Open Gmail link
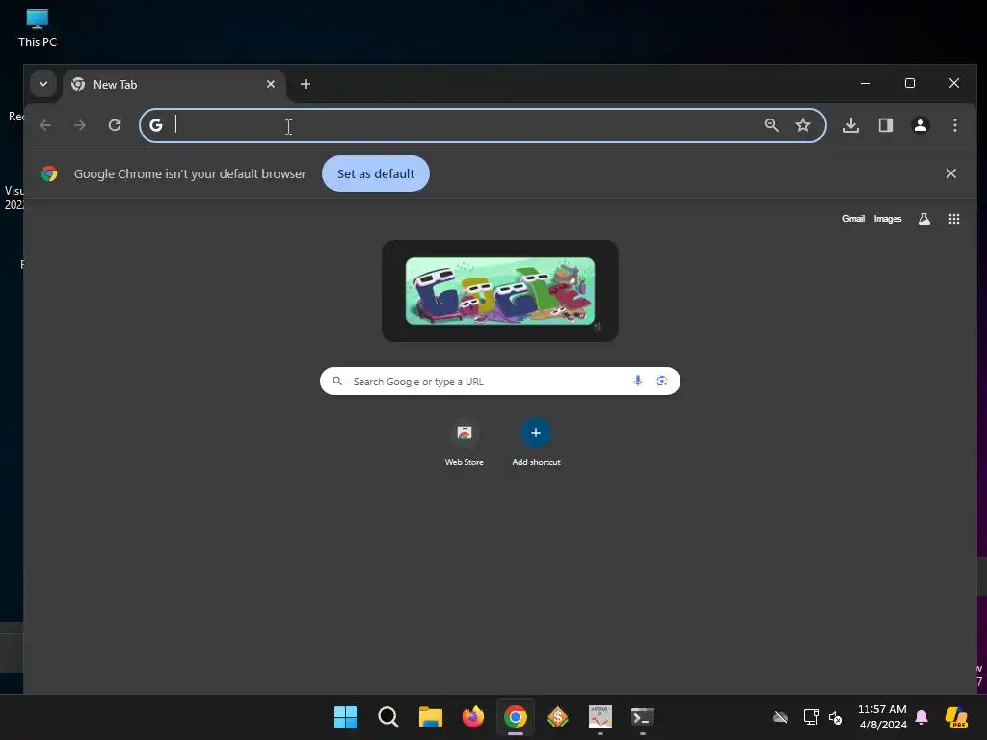987x740 pixels. (854, 219)
